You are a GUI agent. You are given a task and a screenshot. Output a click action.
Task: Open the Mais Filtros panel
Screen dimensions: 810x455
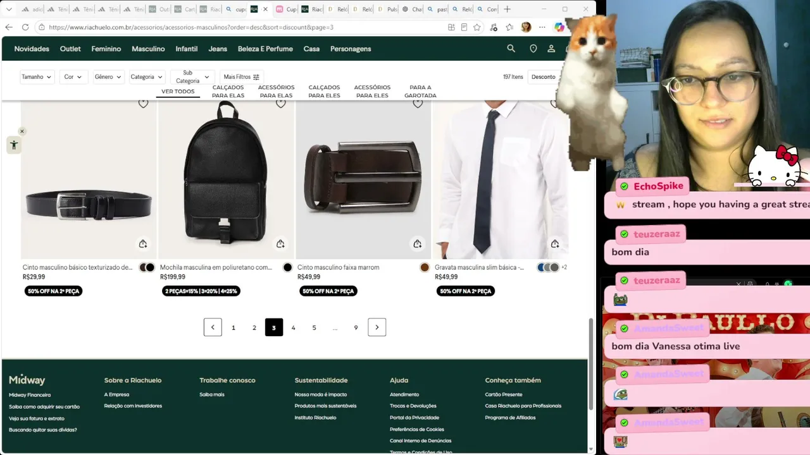(242, 77)
